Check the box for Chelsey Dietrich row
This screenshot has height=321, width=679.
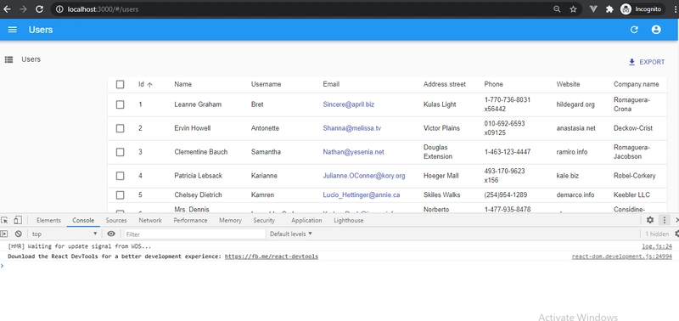120,195
